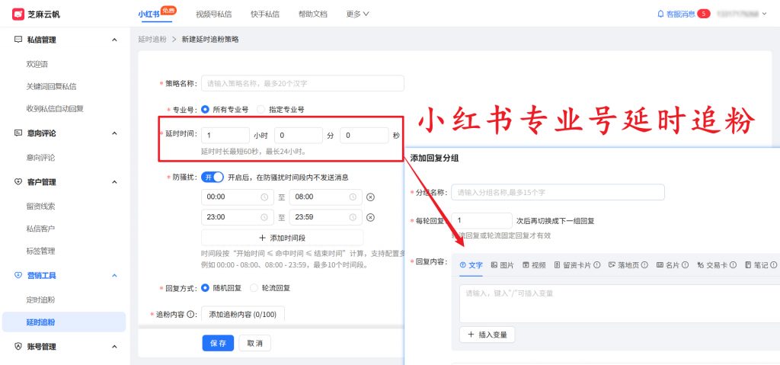Switch to 小红书 top tab
This screenshot has height=365, width=780.
(x=149, y=14)
